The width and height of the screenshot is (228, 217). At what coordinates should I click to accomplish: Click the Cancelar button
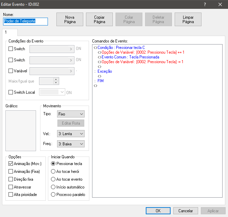tap(186, 211)
